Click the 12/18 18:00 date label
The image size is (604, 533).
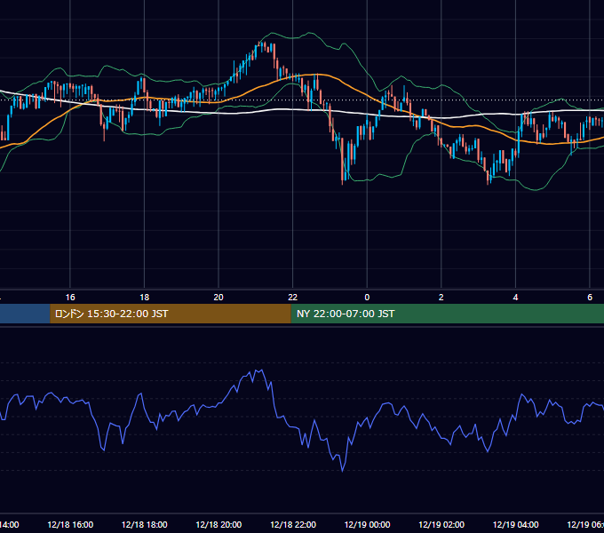pos(145,524)
